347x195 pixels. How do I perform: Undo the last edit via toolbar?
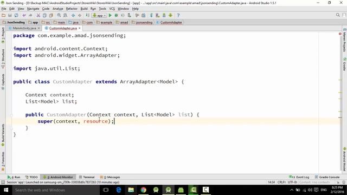[24, 15]
